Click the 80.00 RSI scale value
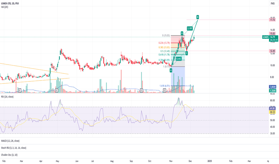279x164 pixels. coord(272,100)
